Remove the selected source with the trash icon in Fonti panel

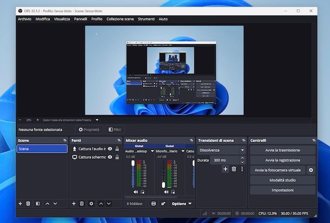pos(82,204)
